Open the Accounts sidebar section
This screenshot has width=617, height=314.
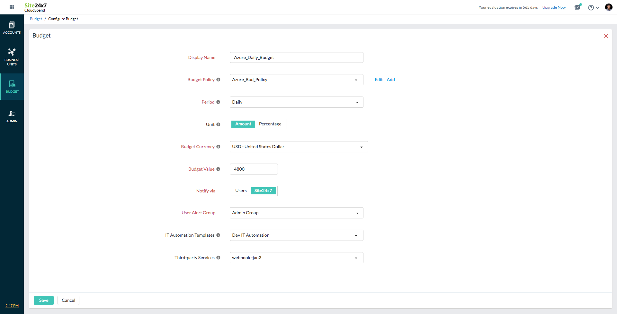(x=12, y=28)
